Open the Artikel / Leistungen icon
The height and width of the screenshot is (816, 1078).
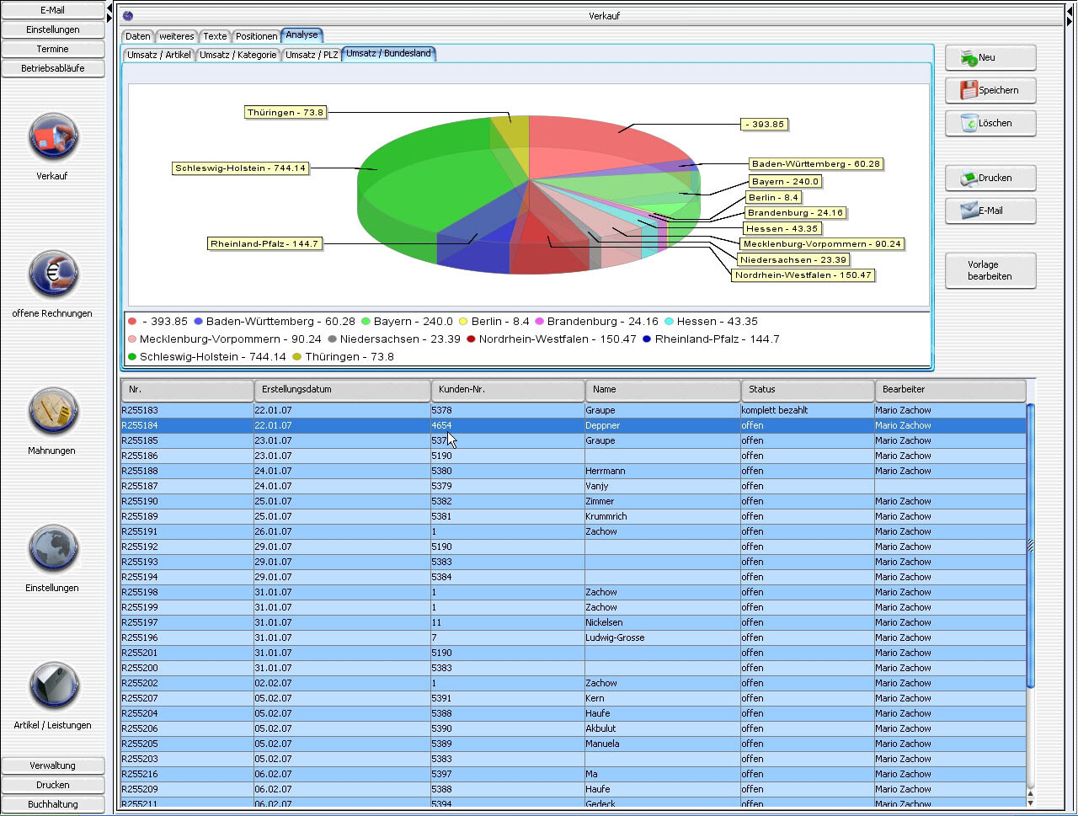tap(53, 686)
